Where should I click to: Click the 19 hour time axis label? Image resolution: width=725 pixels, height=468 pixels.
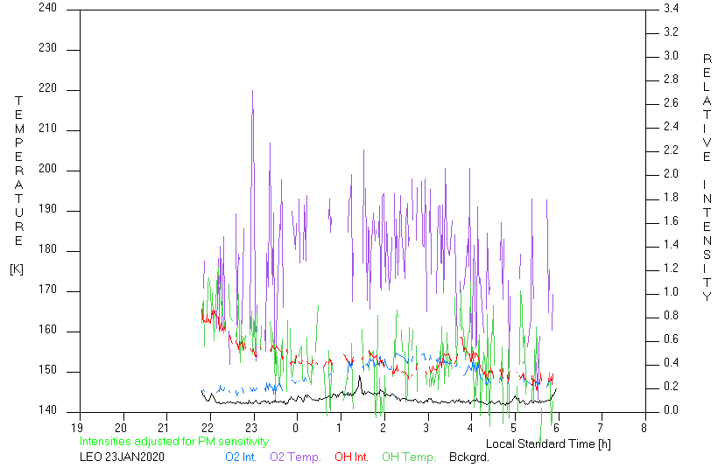(x=77, y=429)
